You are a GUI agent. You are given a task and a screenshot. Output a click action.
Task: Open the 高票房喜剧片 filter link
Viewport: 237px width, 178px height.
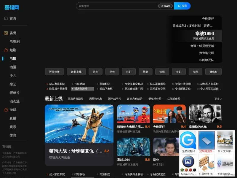pyautogui.click(x=76, y=99)
